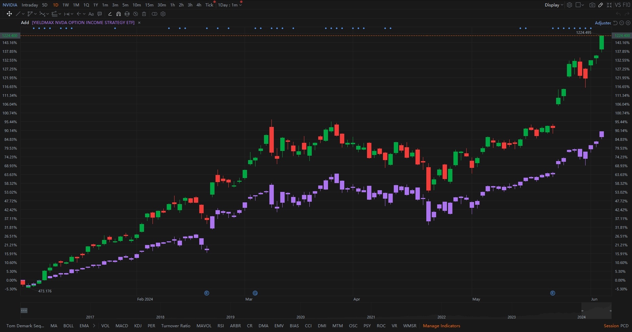Select the move/crosshair cursor tool
The height and width of the screenshot is (332, 632).
click(9, 14)
